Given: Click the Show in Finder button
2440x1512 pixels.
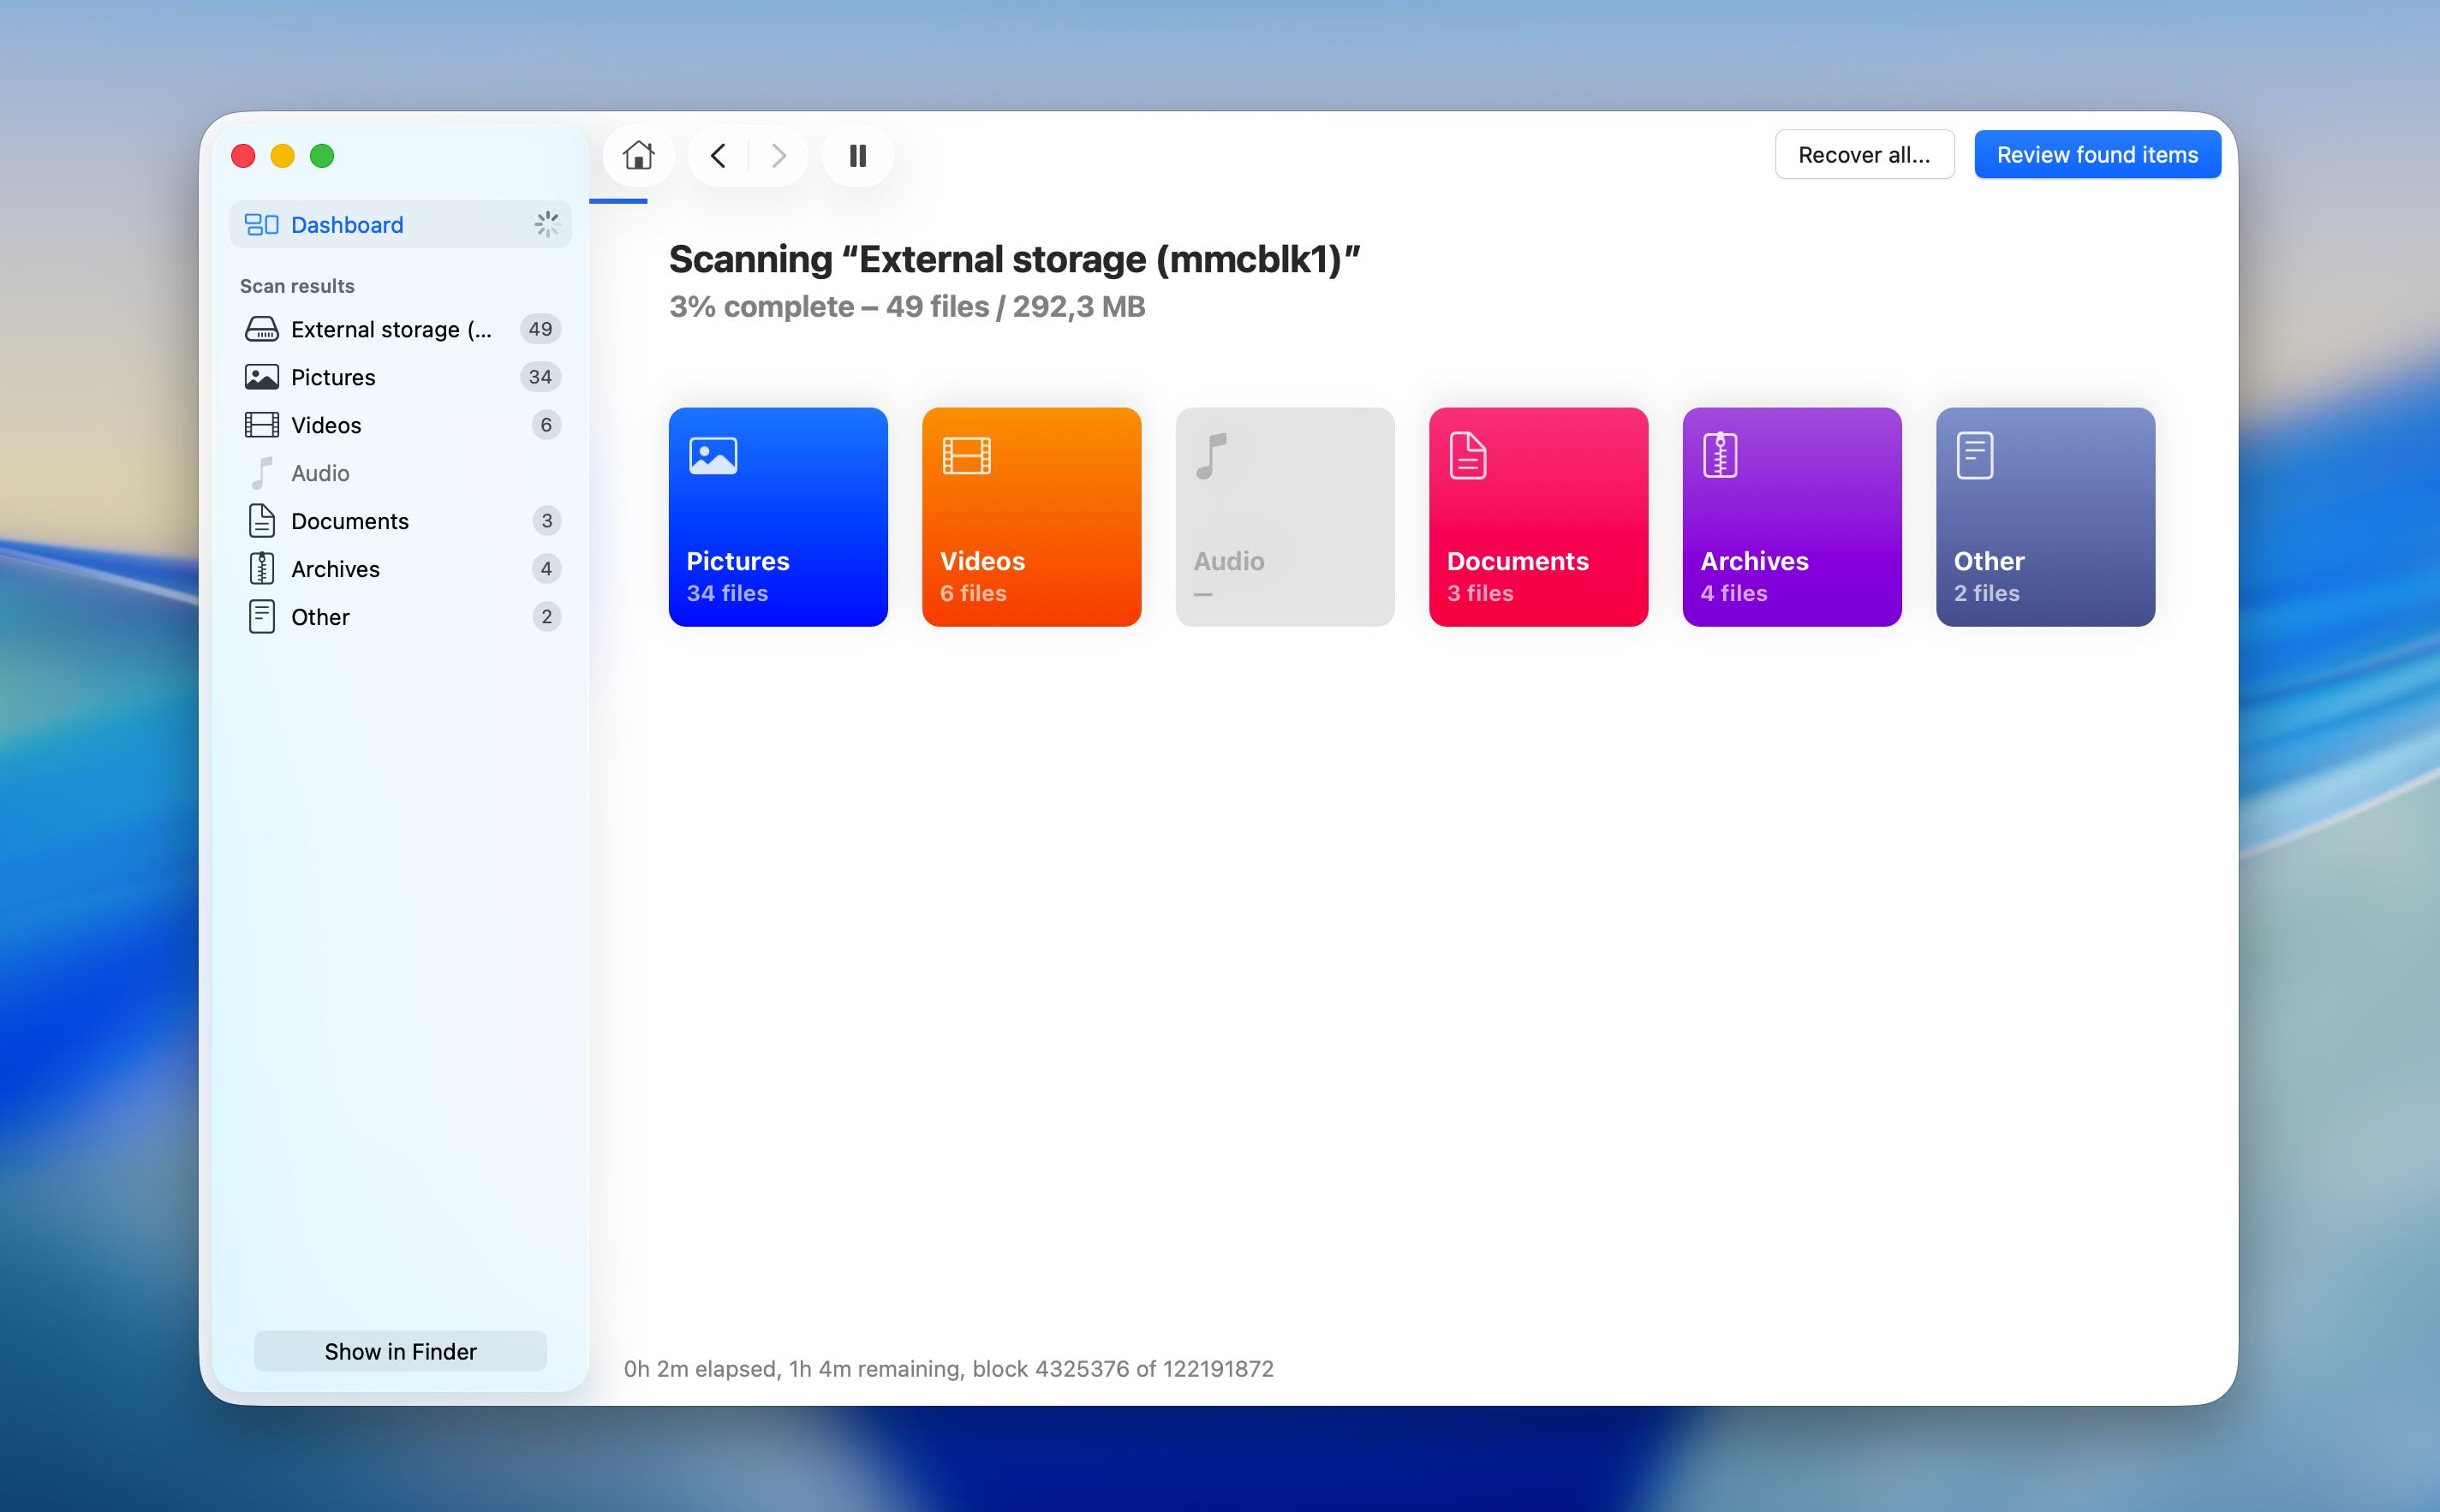Looking at the screenshot, I should click(400, 1351).
